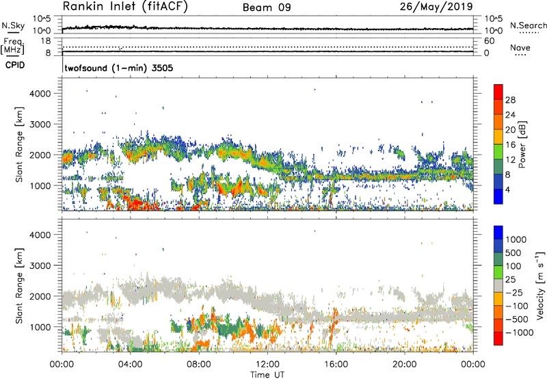547x379 pixels.
Task: Click the gray segment of Velocity colorbar
Action: coord(498,285)
